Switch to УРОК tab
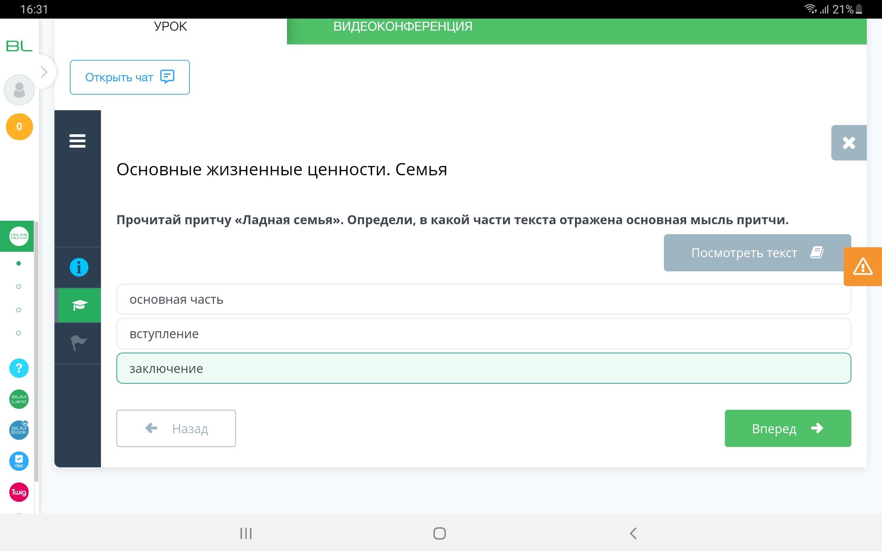 pos(170,27)
